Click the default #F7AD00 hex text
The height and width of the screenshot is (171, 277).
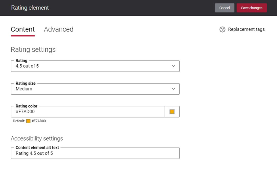click(39, 121)
